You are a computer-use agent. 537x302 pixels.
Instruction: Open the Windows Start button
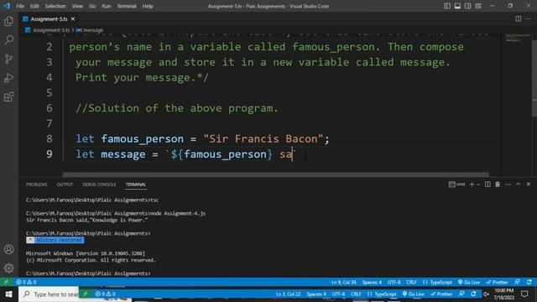(x=9, y=294)
